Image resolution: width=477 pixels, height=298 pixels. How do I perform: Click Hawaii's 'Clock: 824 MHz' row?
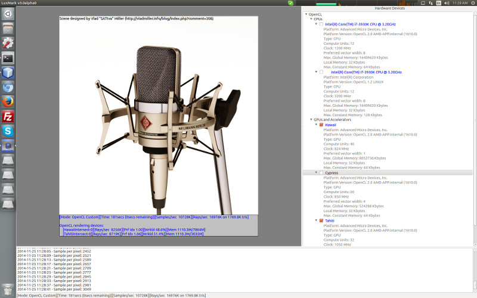pos(336,148)
